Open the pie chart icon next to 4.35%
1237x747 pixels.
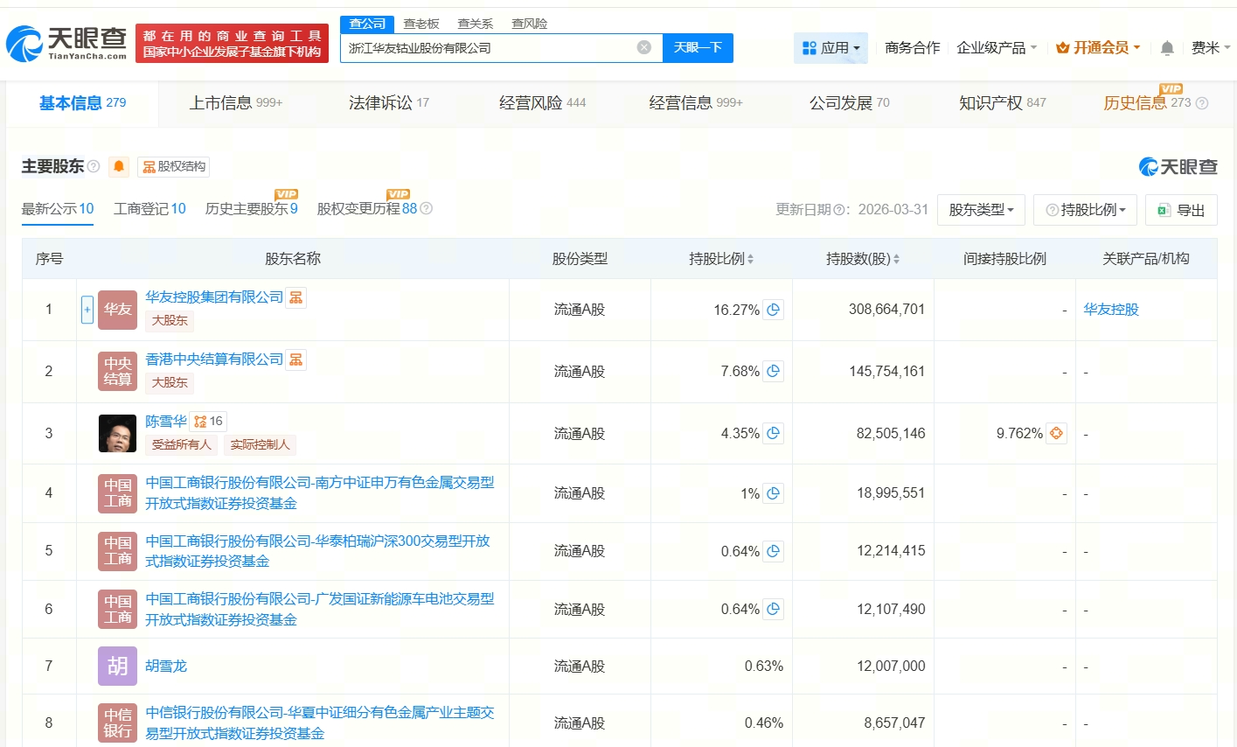click(x=773, y=434)
